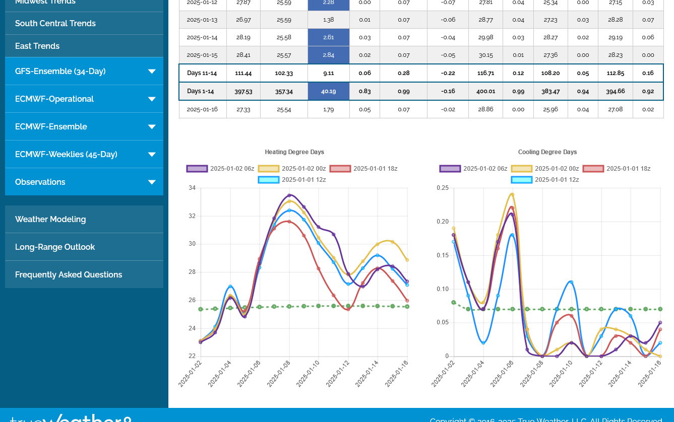
Task: Click red 18z swatch in Heating Degree Days legend
Action: (340, 169)
